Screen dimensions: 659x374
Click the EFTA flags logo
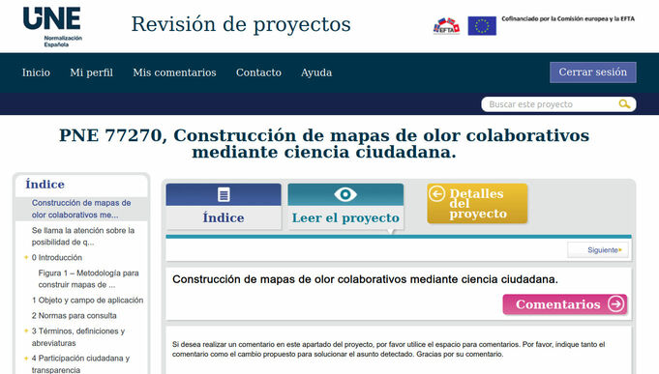(x=446, y=26)
